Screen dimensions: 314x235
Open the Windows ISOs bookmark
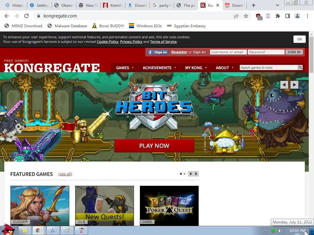click(145, 26)
